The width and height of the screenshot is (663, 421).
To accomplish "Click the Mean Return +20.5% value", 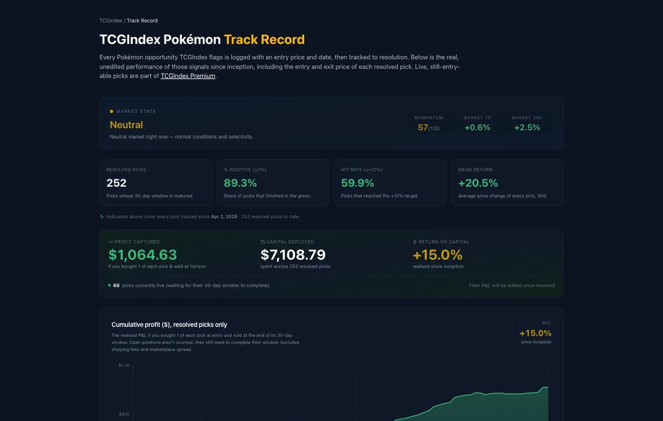I will point(478,183).
